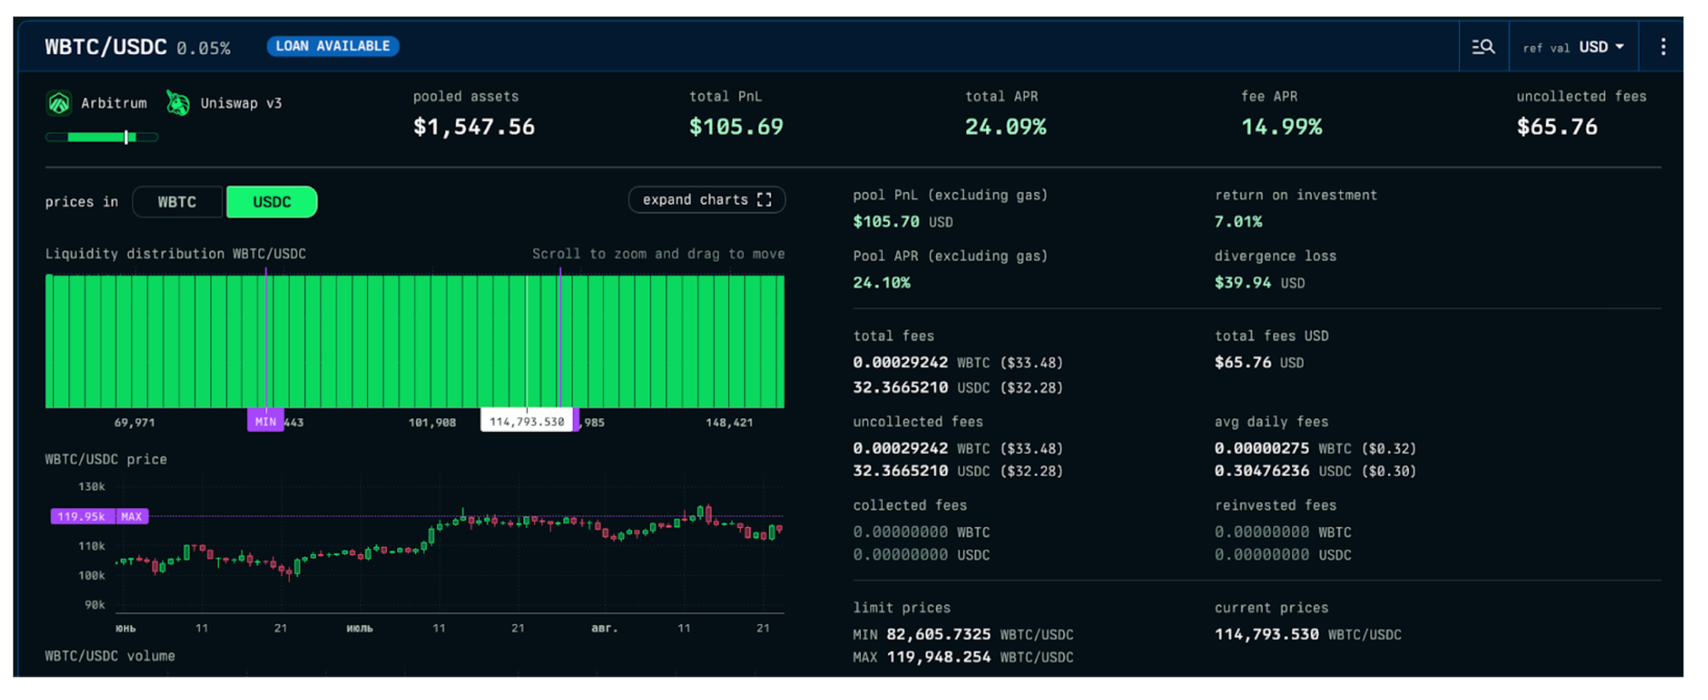
Task: Click the LOAN AVAILABLE badge
Action: (332, 46)
